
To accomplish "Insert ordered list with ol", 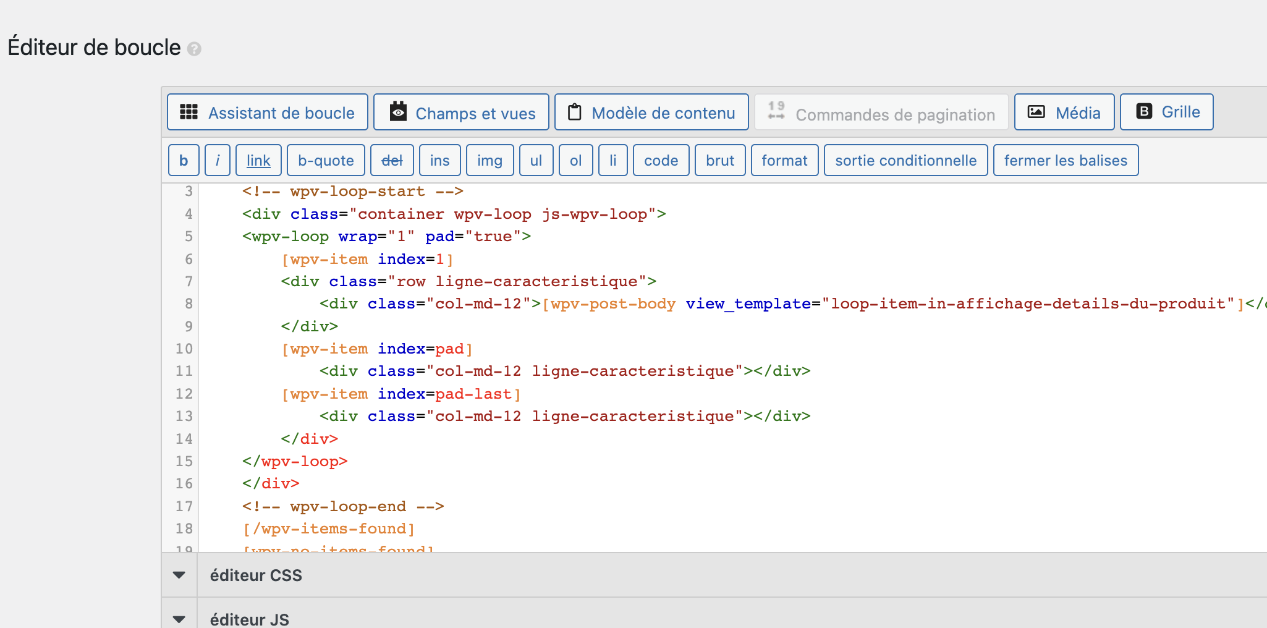I will (x=575, y=160).
